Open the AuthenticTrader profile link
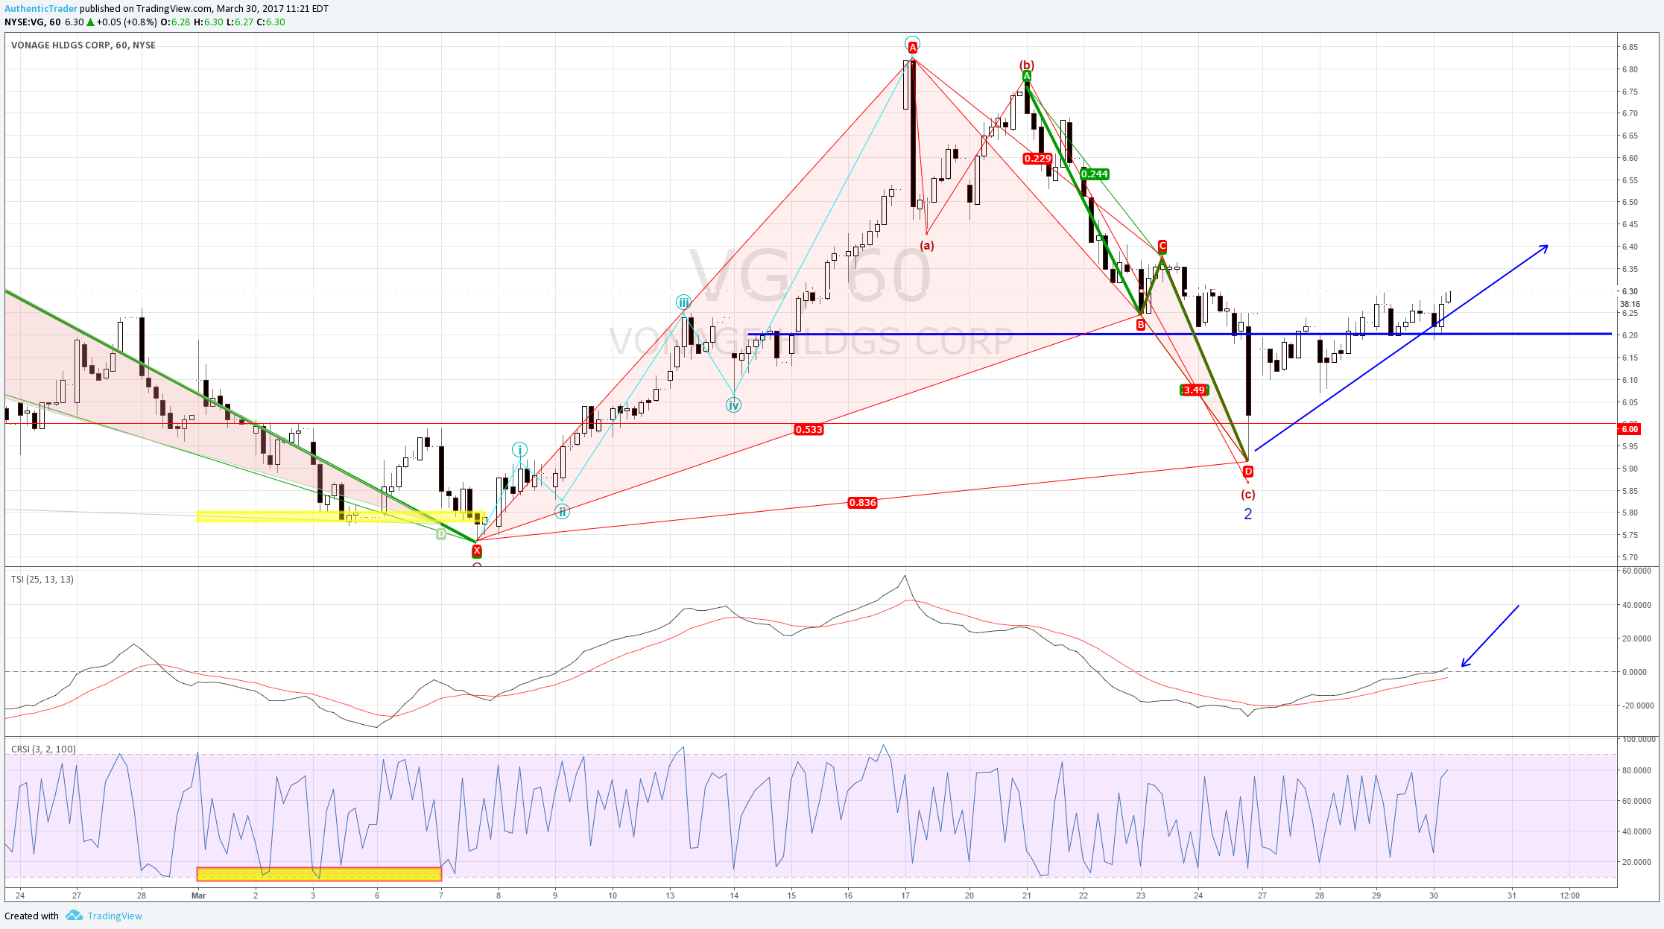The image size is (1664, 929). coord(41,8)
